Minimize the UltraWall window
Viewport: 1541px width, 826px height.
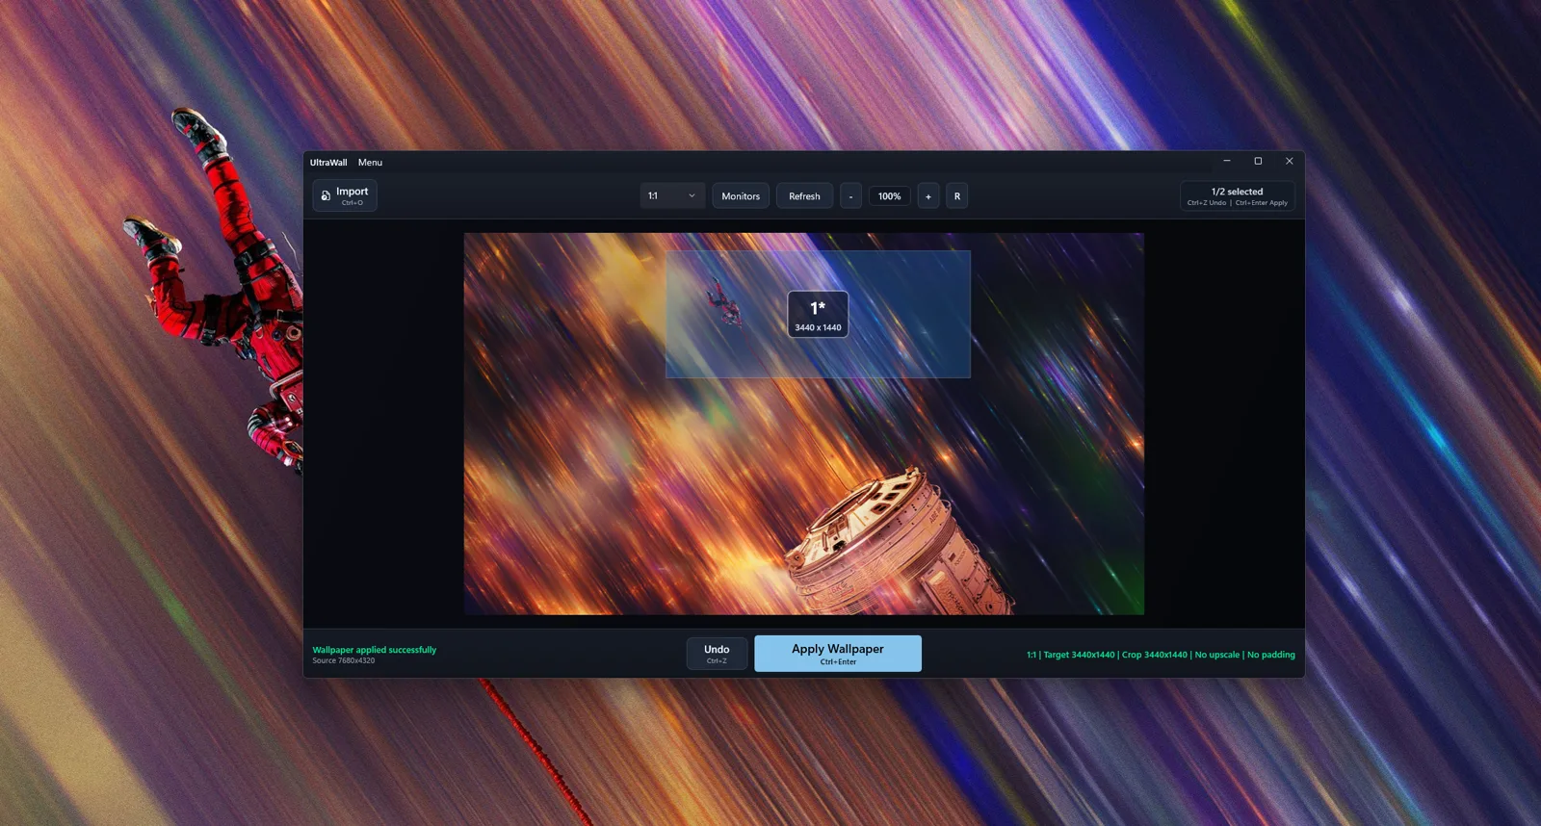click(1227, 161)
